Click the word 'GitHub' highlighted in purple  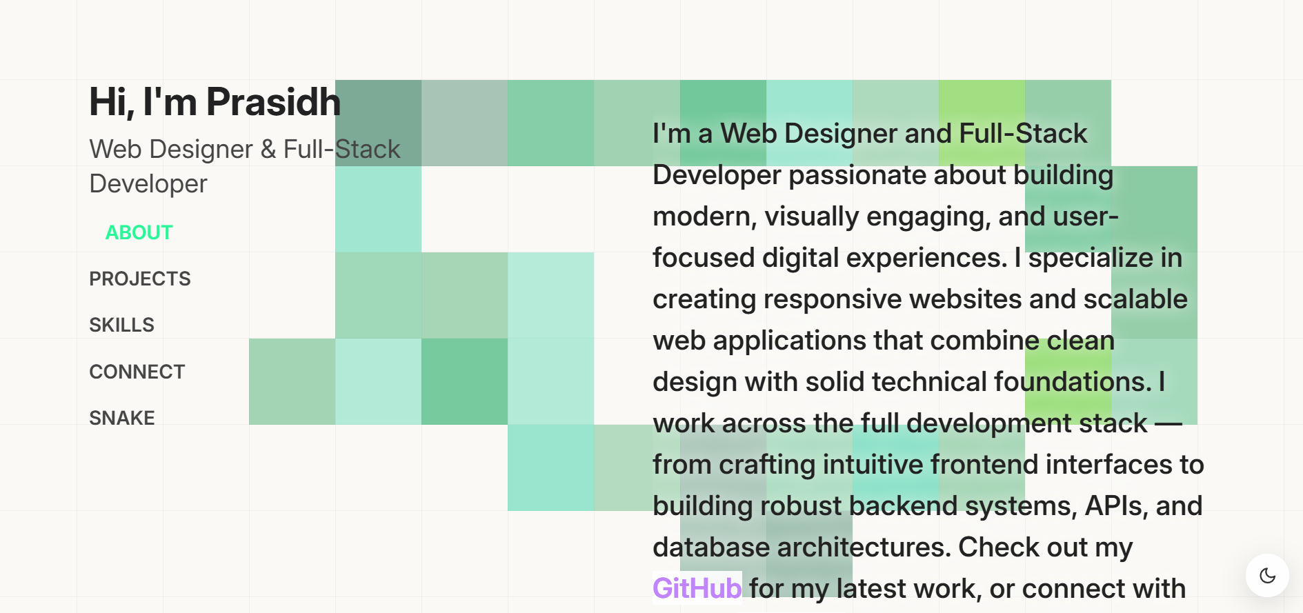[x=696, y=589]
